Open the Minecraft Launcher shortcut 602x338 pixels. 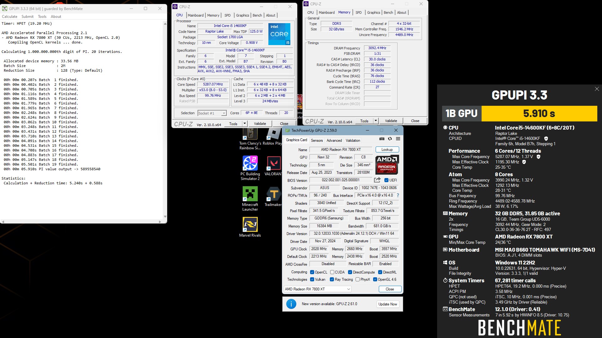coord(250,199)
